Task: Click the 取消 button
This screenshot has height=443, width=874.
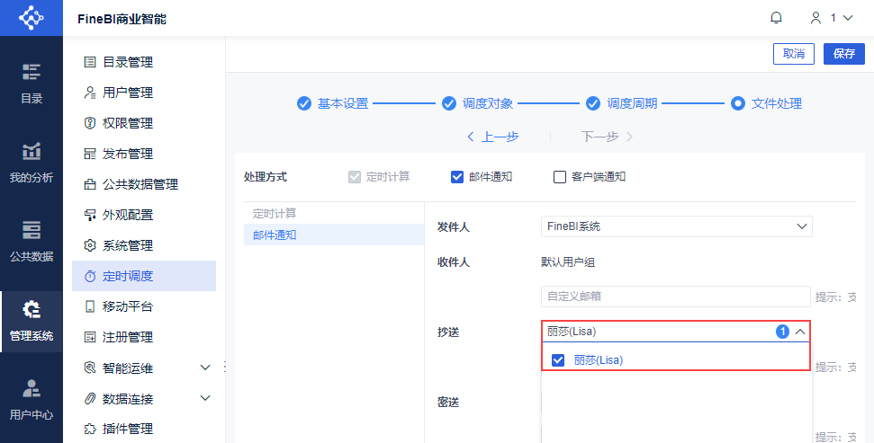Action: pyautogui.click(x=794, y=54)
